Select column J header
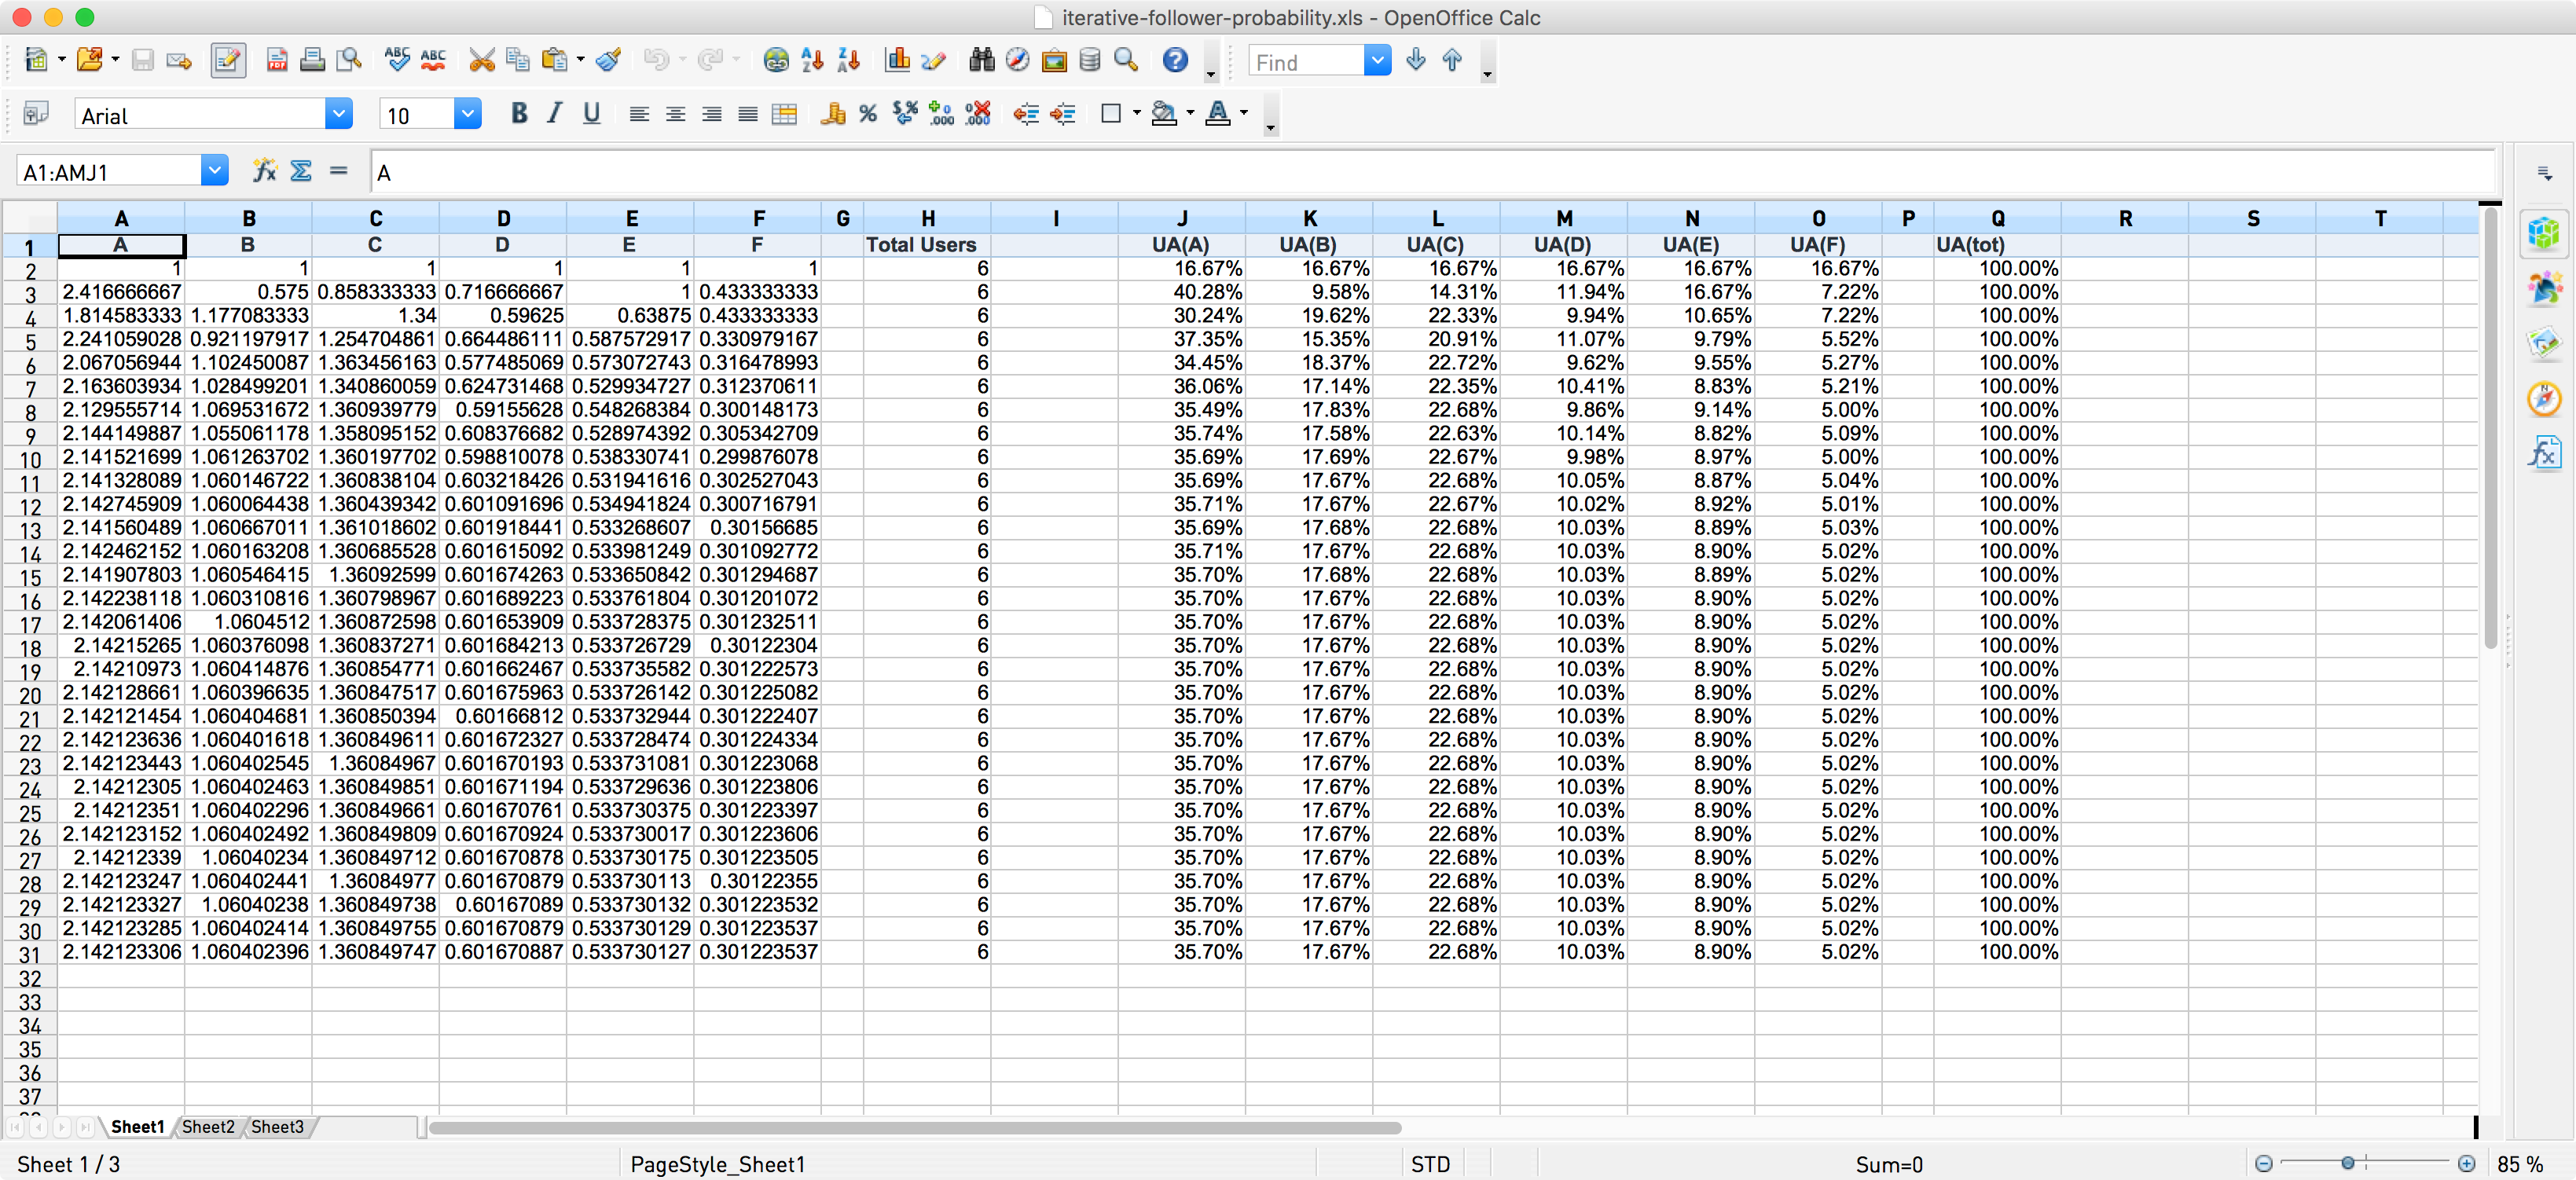 (x=1182, y=217)
